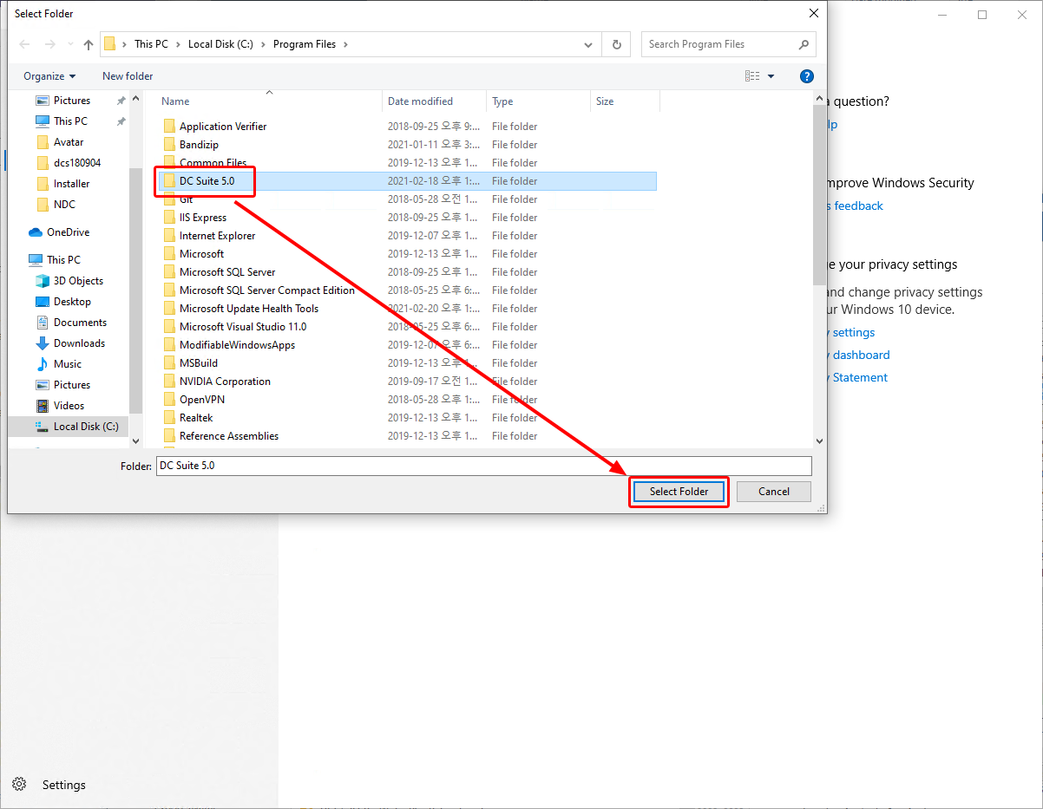The width and height of the screenshot is (1043, 809).
Task: Expand the address bar history dropdown
Action: [x=588, y=44]
